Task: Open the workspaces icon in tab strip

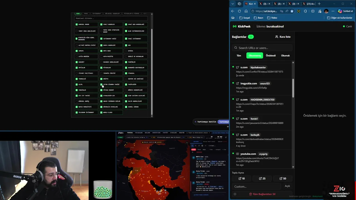Action: (x=239, y=4)
